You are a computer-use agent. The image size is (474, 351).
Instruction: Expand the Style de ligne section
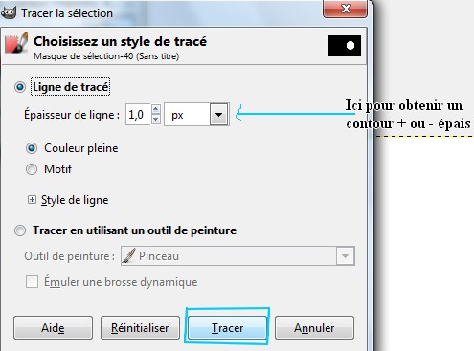32,200
